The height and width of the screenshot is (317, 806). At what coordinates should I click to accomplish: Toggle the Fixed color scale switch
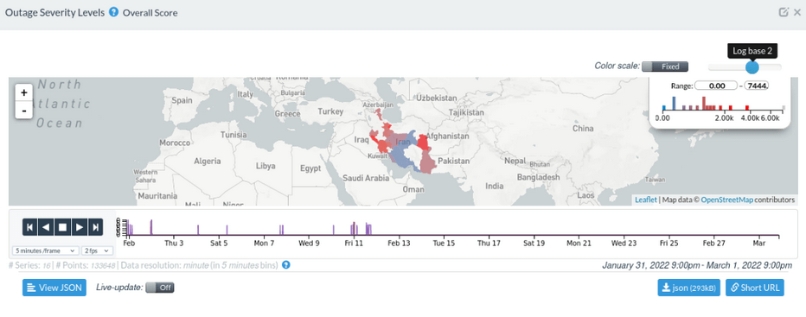665,67
